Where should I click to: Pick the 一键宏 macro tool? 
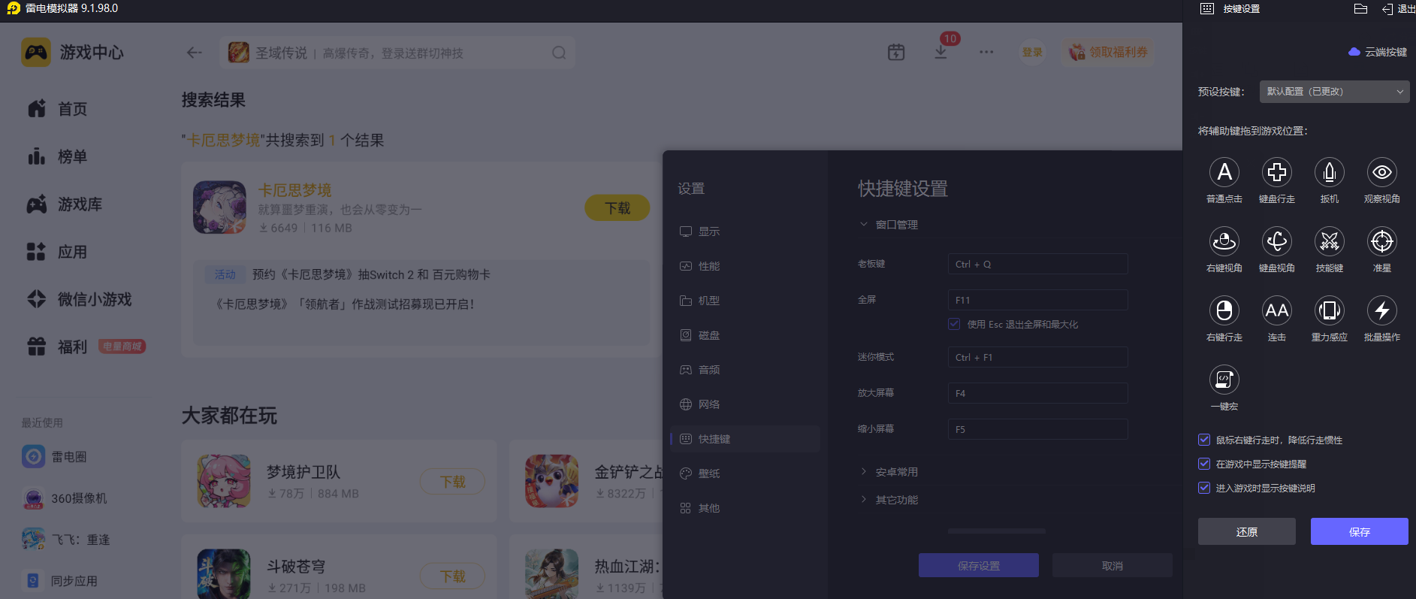pos(1224,380)
